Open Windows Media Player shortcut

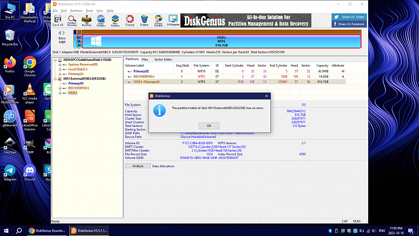10,94
